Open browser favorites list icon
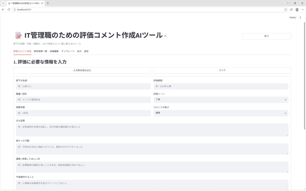The image size is (306, 191). point(291,10)
